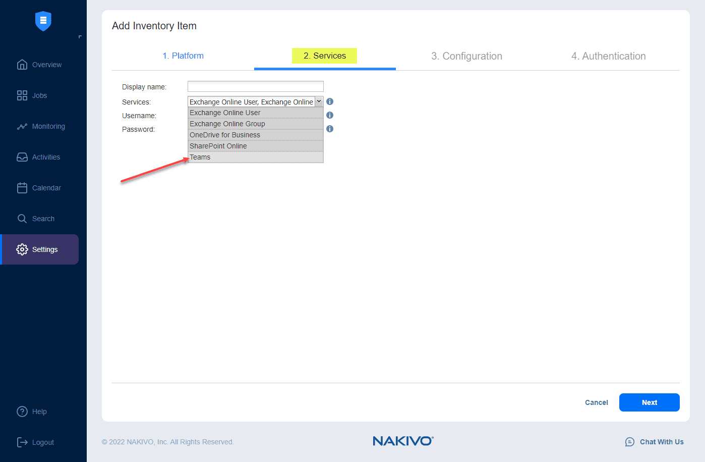Image resolution: width=705 pixels, height=462 pixels.
Task: Switch to the Platform tab
Action: 183,56
